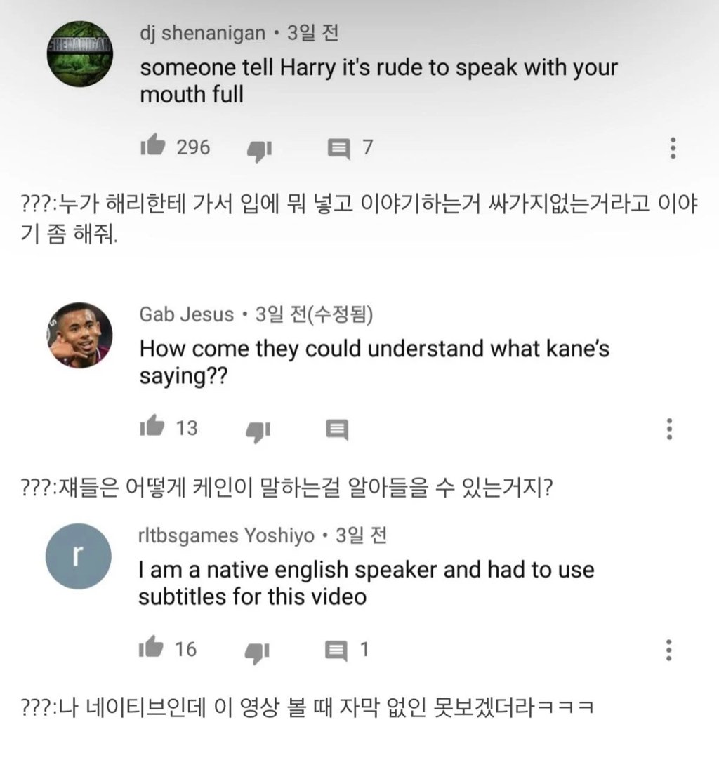This screenshot has width=719, height=767.
Task: Open more options for rltbsgames Yoshiyo's comment
Action: 670,650
